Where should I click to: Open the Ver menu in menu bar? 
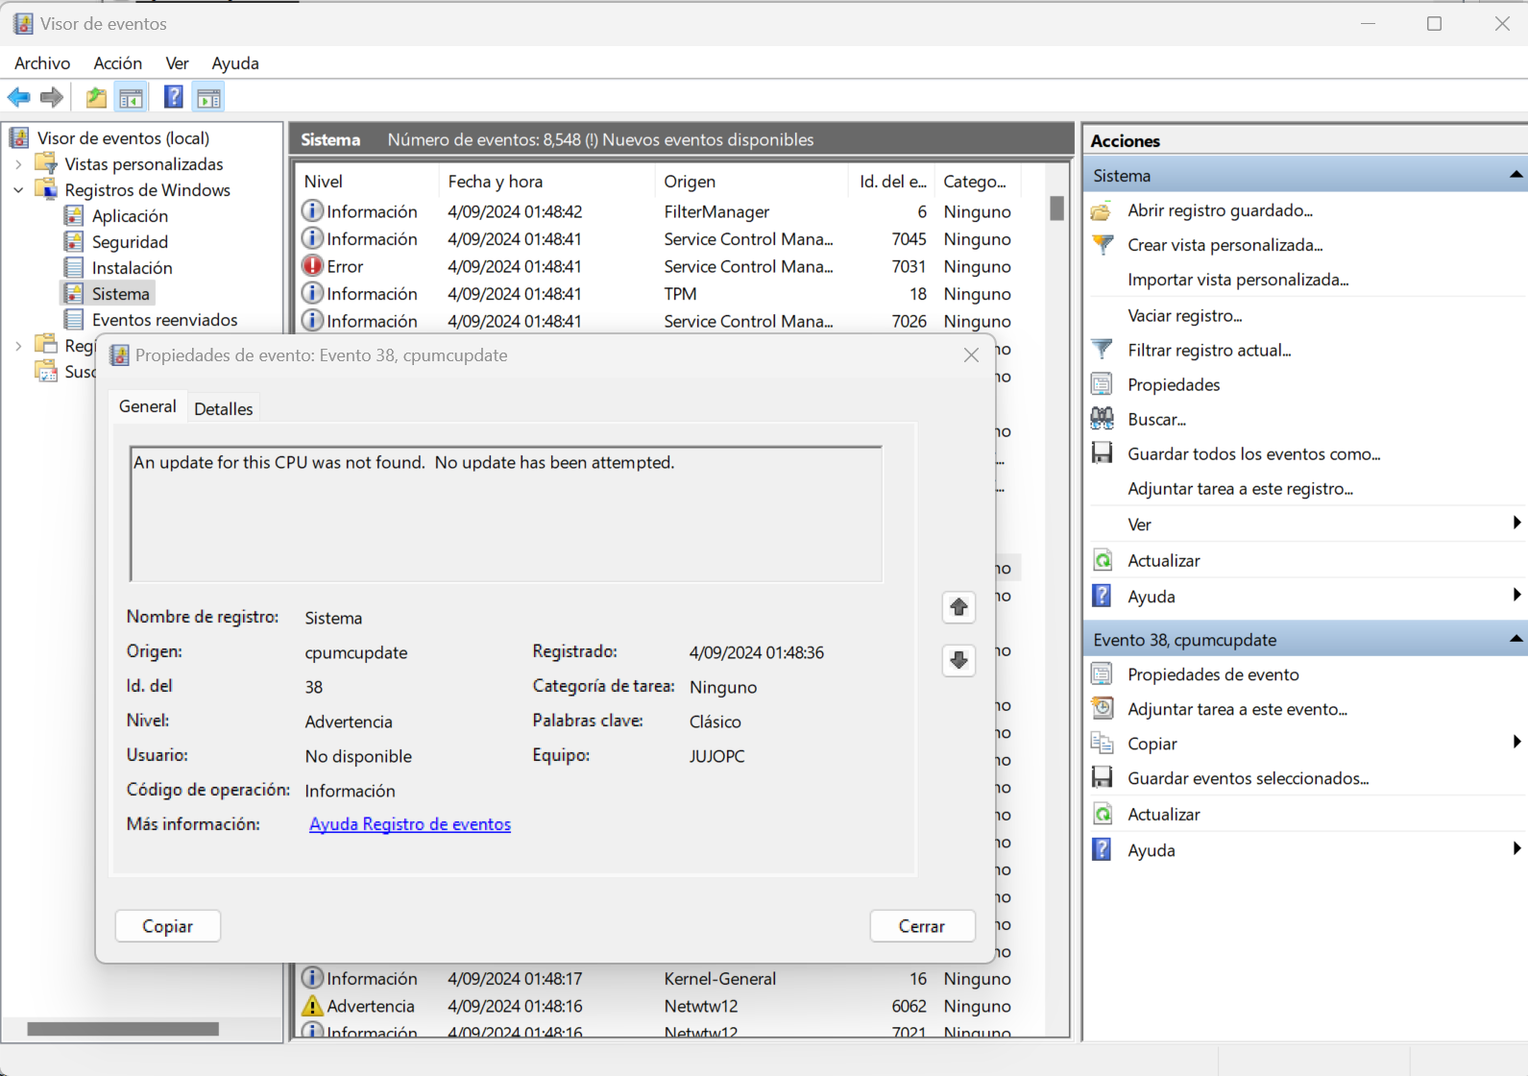tap(177, 63)
